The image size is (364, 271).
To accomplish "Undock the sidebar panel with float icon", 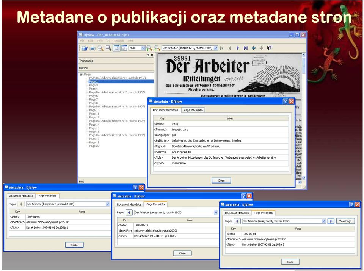I will (x=148, y=55).
